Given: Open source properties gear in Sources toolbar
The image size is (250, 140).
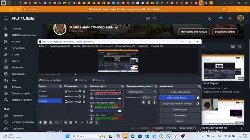Looking at the screenshot, I should 76,122.
